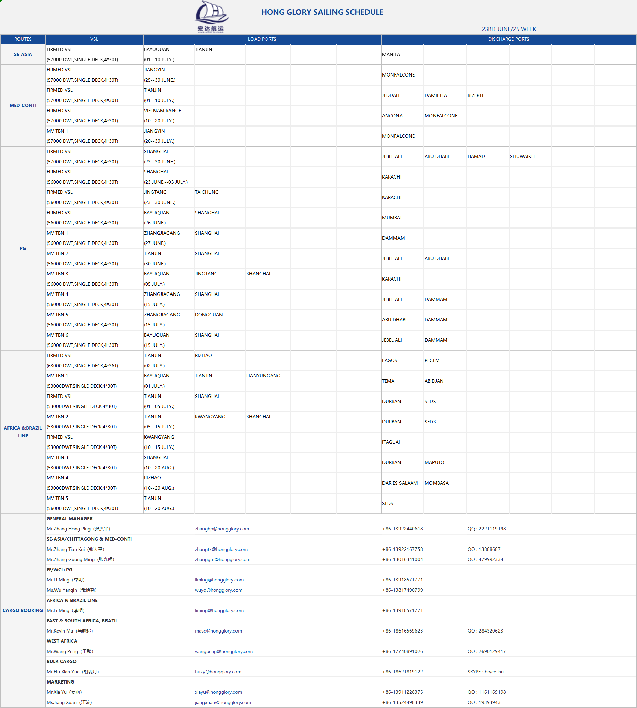Screen dimensions: 637x708
Task: Open the wuyq@hongglory.com email link
Action: pos(218,590)
